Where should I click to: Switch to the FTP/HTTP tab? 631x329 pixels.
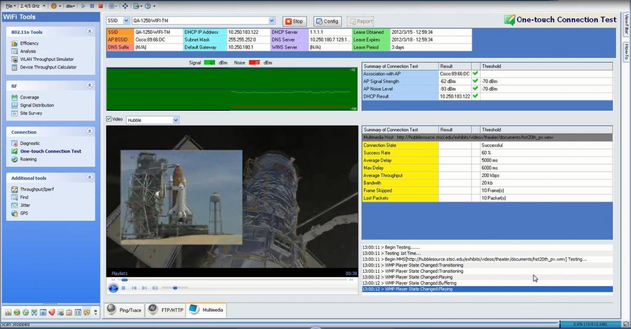click(166, 310)
